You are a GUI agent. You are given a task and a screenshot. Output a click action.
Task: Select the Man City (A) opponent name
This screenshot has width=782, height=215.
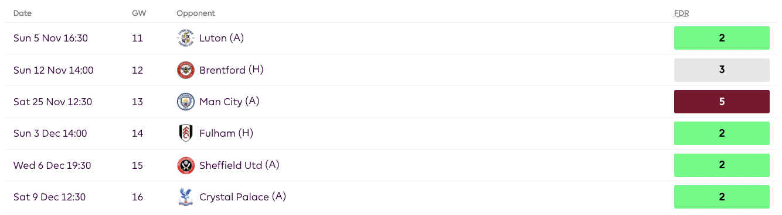(x=229, y=102)
